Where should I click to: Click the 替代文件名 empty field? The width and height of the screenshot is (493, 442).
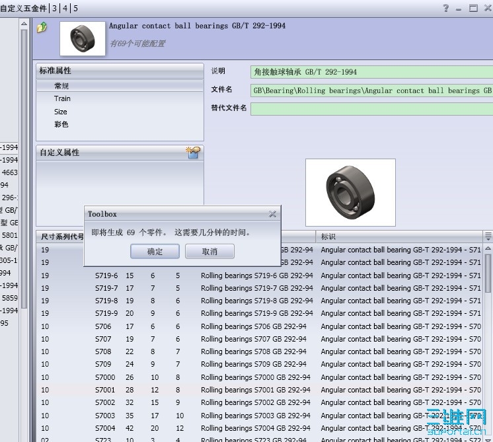pyautogui.click(x=371, y=109)
